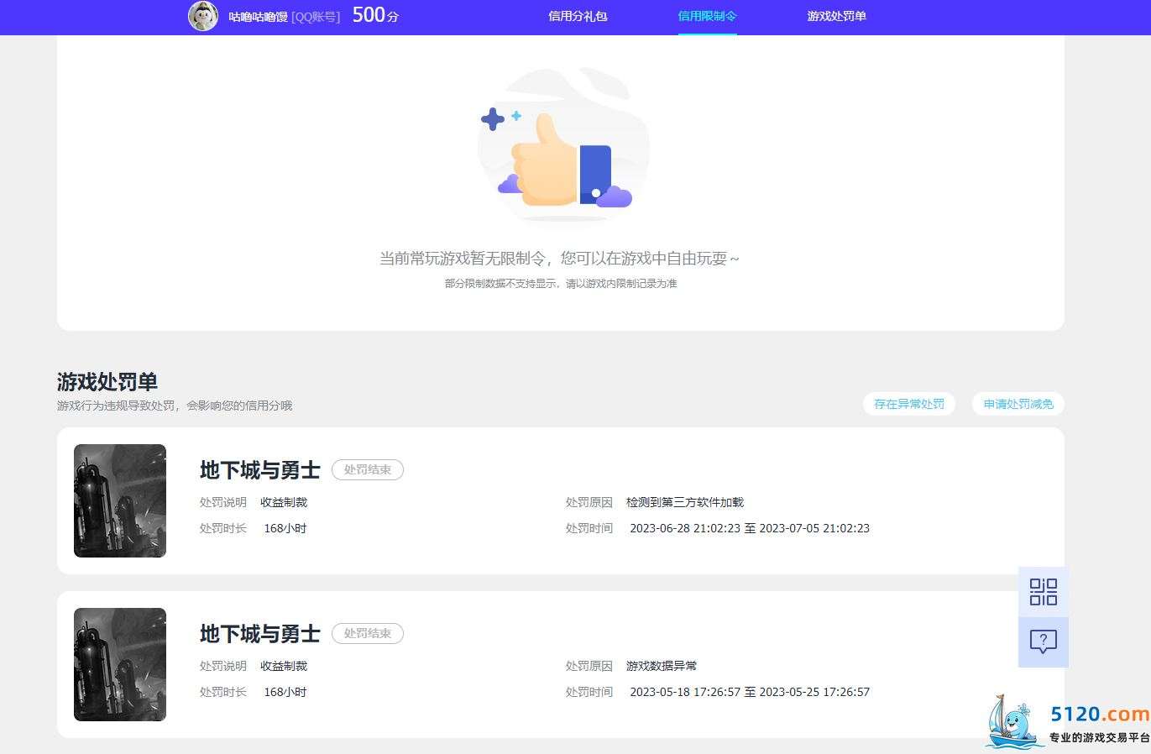Image resolution: width=1151 pixels, height=754 pixels.
Task: Click the [QQ账号] label
Action: click(x=316, y=17)
